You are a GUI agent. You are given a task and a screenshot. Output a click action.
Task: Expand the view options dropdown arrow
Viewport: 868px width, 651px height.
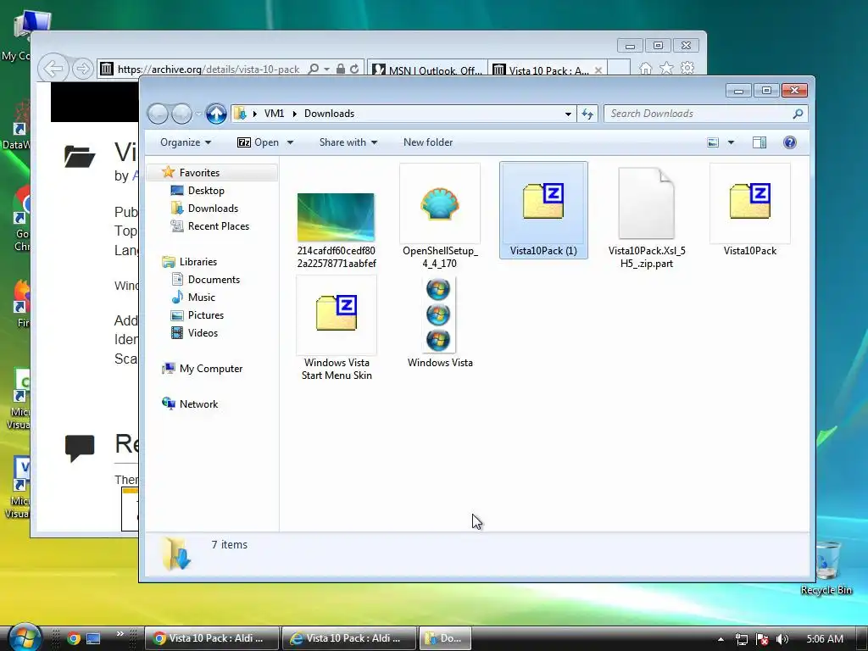(731, 142)
